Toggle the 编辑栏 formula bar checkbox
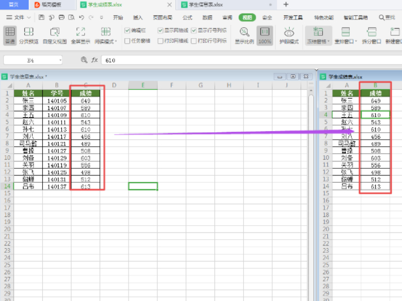The image size is (402, 301). point(127,30)
